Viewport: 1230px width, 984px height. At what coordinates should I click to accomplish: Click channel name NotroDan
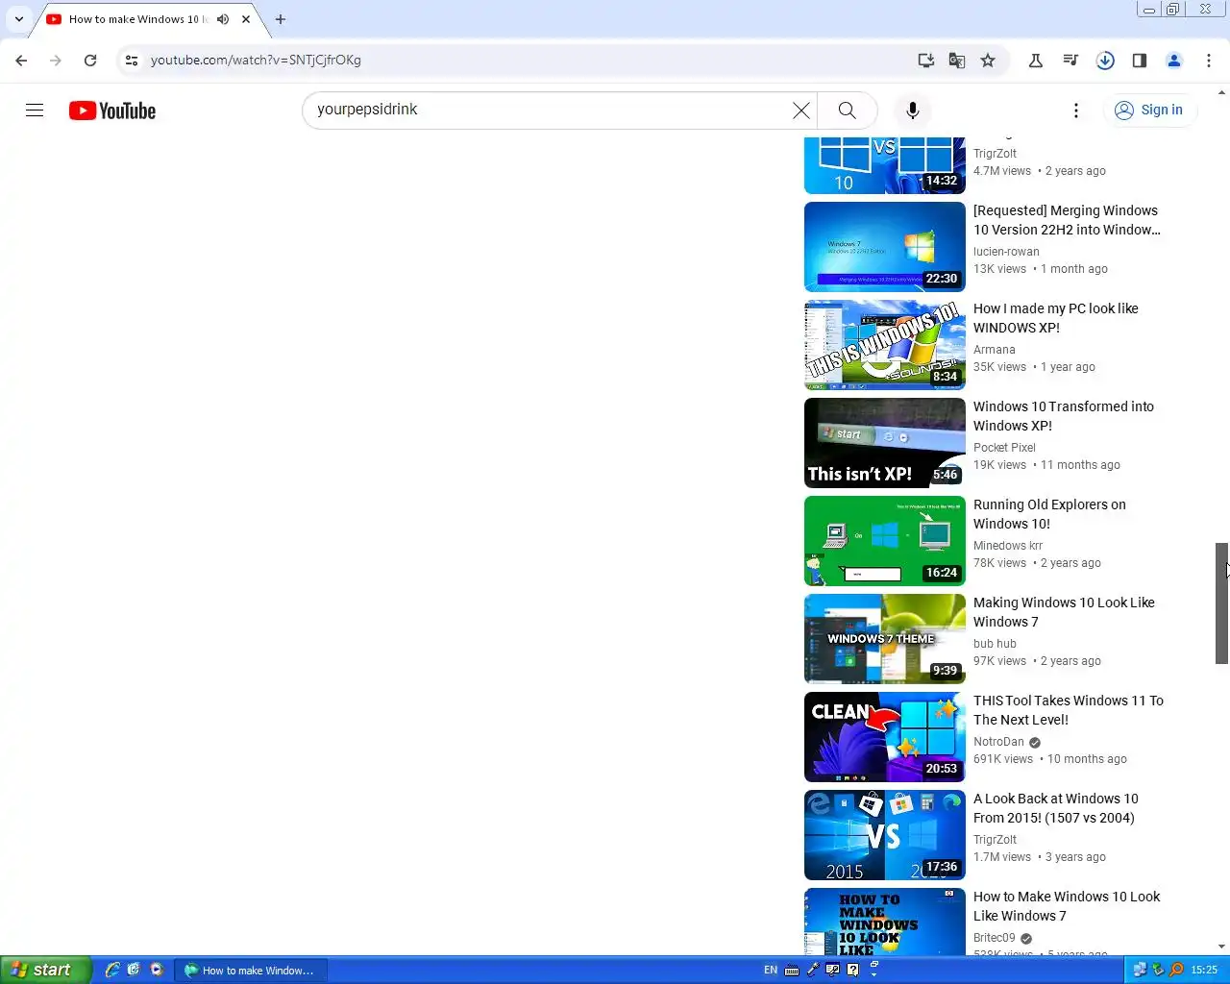point(998,742)
